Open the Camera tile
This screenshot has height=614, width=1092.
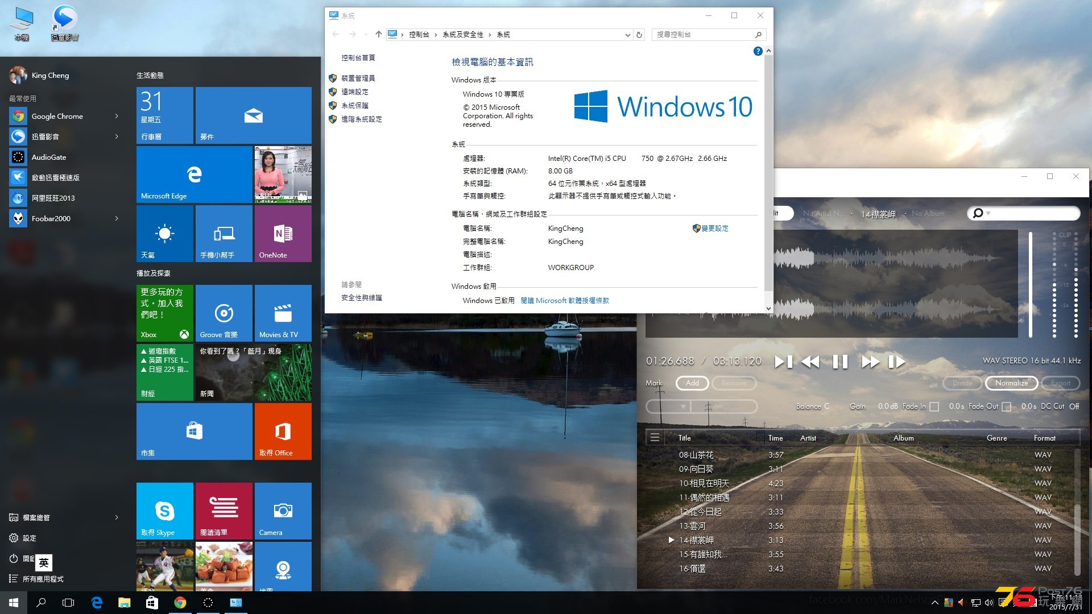pos(283,511)
